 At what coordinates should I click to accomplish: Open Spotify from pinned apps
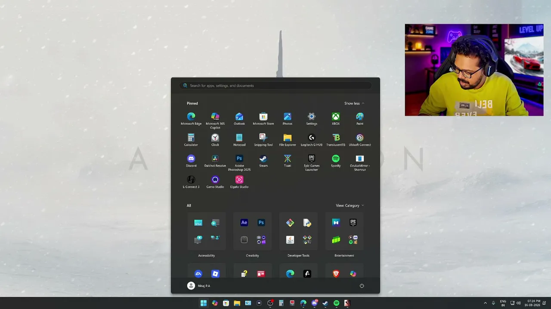[336, 161]
